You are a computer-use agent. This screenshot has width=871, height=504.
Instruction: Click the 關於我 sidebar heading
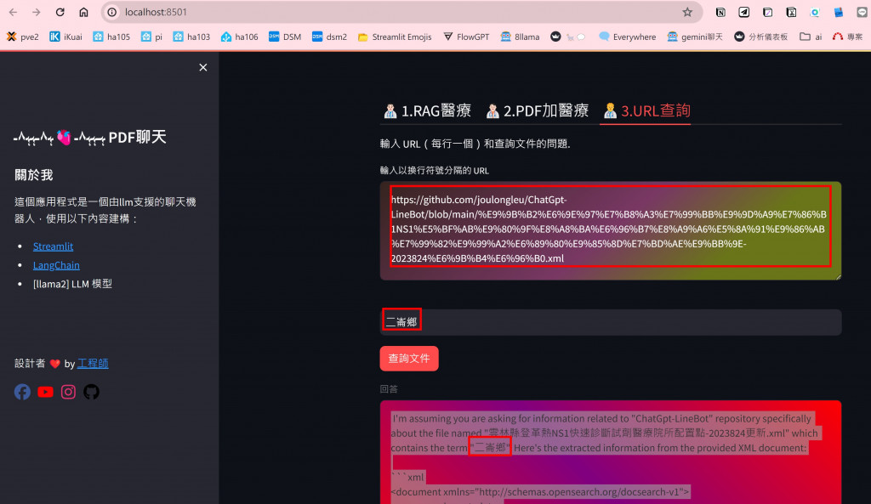pos(34,175)
